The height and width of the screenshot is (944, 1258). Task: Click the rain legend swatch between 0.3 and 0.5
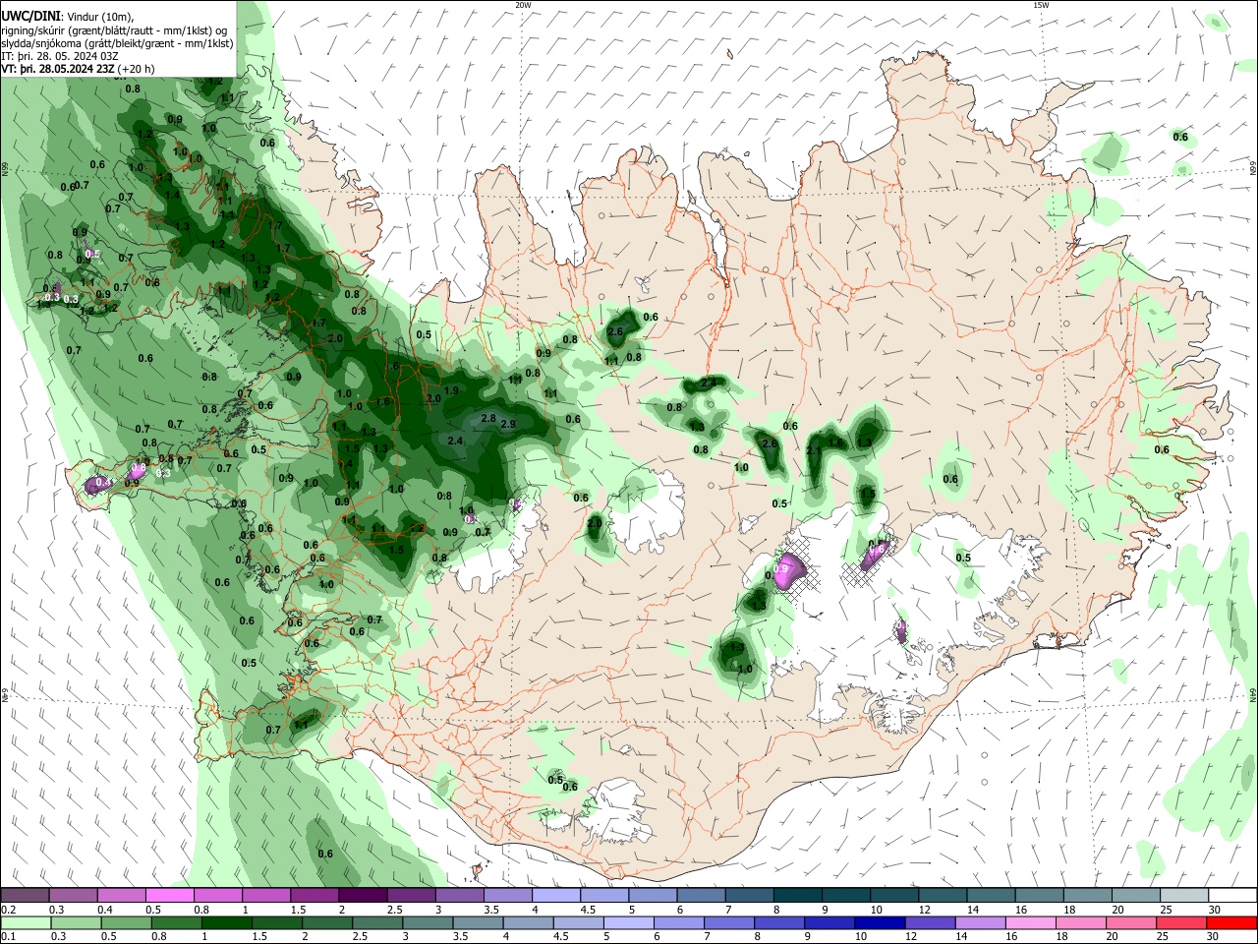(76, 922)
